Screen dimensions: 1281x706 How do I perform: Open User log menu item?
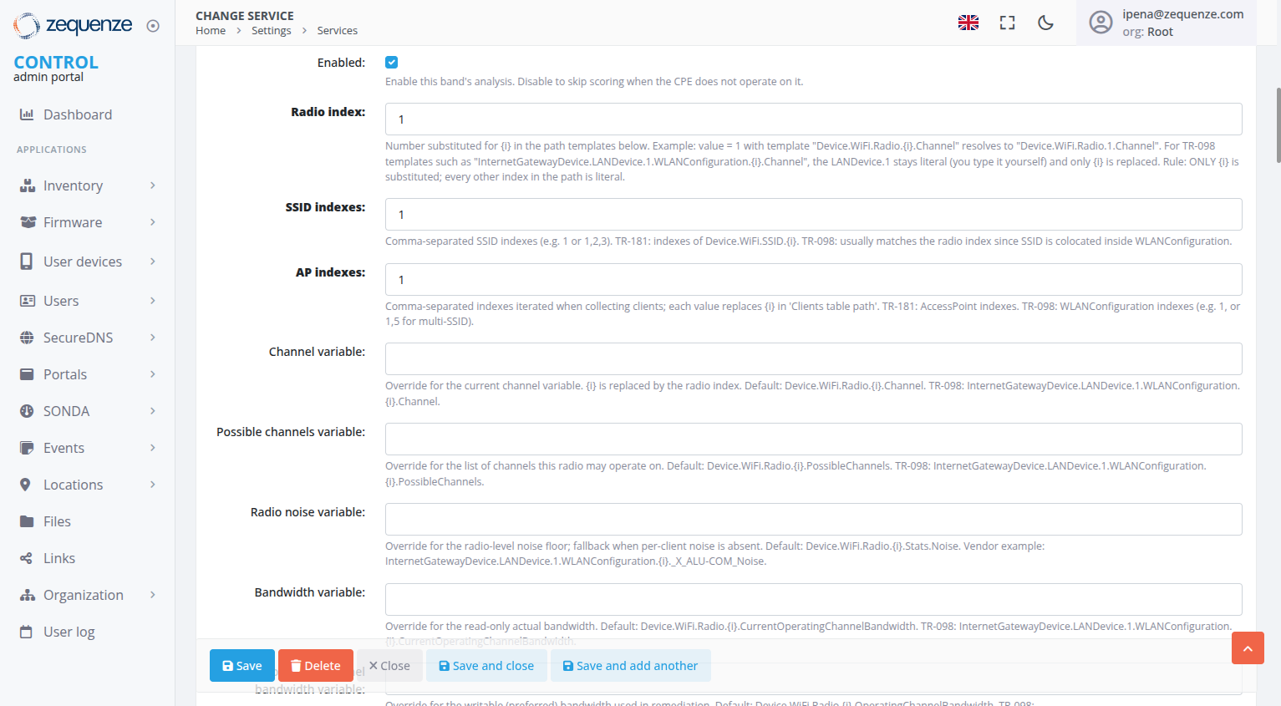(69, 632)
